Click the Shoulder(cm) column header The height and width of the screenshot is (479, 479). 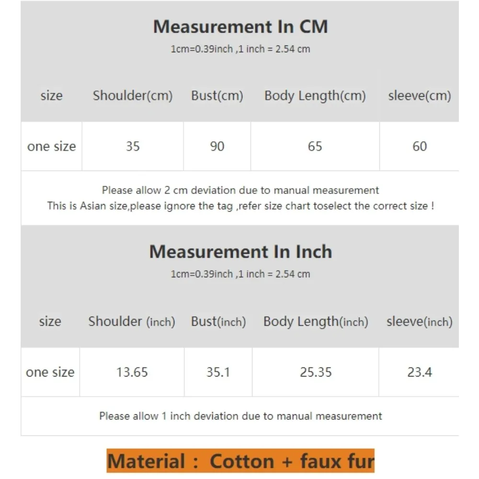tap(133, 96)
